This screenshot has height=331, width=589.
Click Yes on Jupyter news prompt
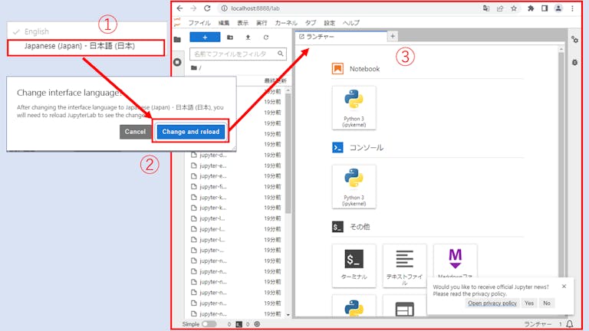tap(529, 303)
